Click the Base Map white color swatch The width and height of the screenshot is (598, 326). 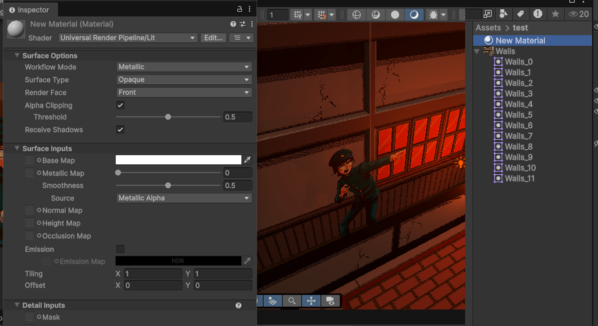[x=178, y=160]
